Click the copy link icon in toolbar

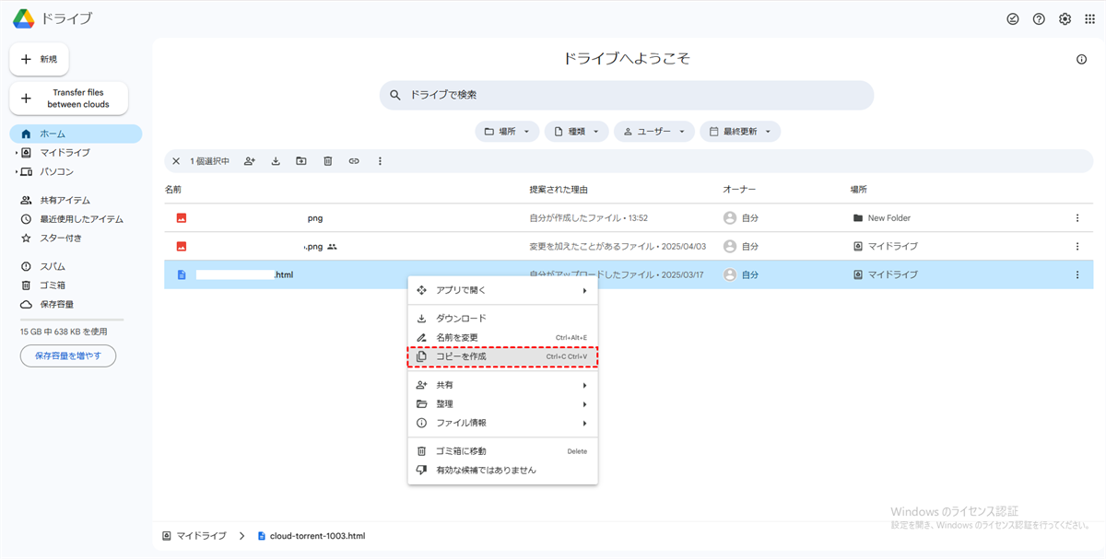354,161
